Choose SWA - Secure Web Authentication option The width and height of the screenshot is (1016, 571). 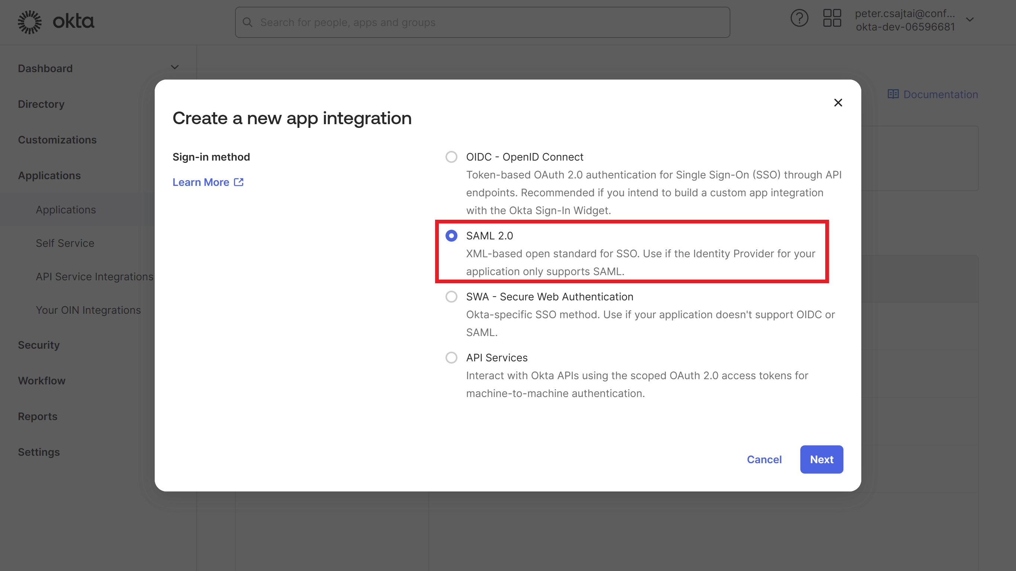coord(451,297)
